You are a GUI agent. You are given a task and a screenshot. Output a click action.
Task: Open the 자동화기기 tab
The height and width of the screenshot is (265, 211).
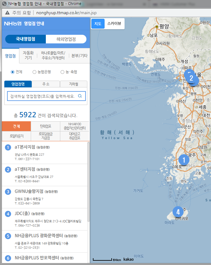28,55
